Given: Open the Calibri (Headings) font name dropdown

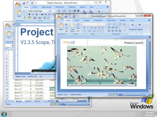Looking at the screenshot, I should pos(38,11).
